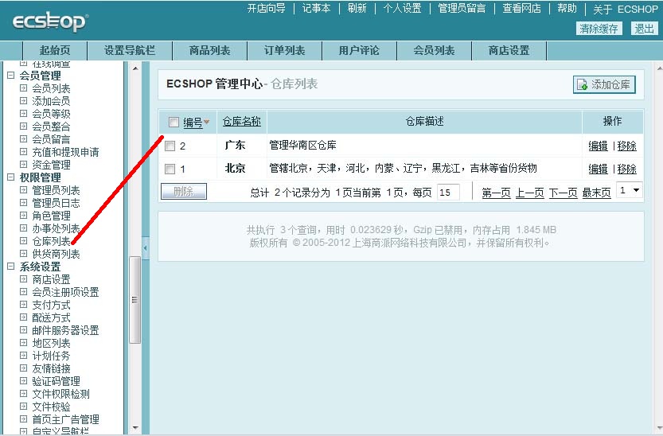This screenshot has width=663, height=436.
Task: Click icon beside 会员注册项设置 in sidebar
Action: click(x=24, y=291)
